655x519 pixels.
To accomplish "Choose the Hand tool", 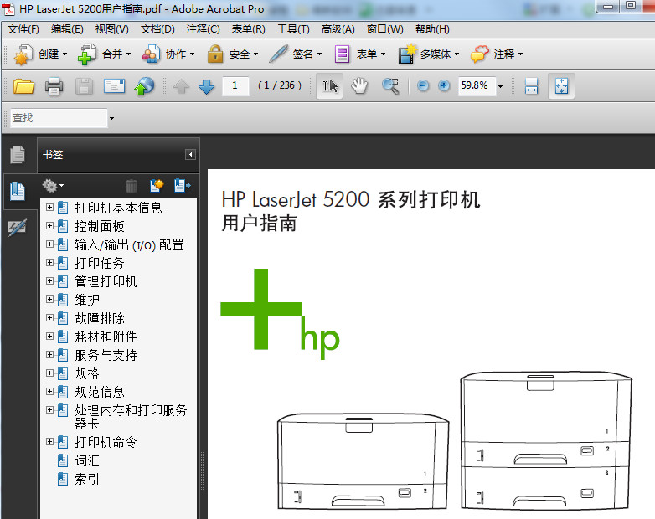I will (x=359, y=86).
